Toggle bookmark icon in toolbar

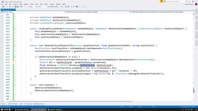77,7
